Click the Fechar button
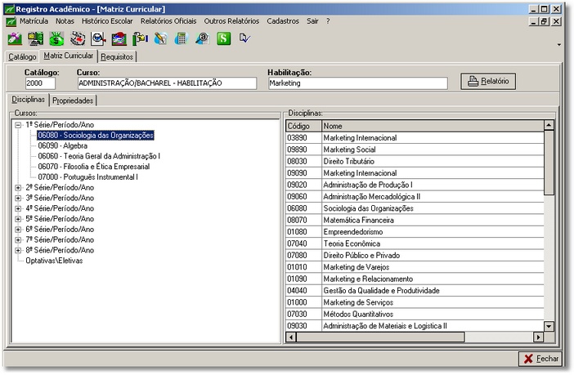574x375 pixels. (541, 359)
